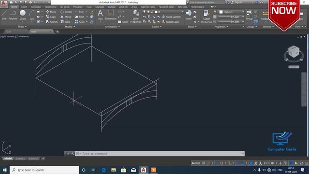Viewport: 309px width, 174px height.
Task: Click the Array tool
Action: click(80, 22)
